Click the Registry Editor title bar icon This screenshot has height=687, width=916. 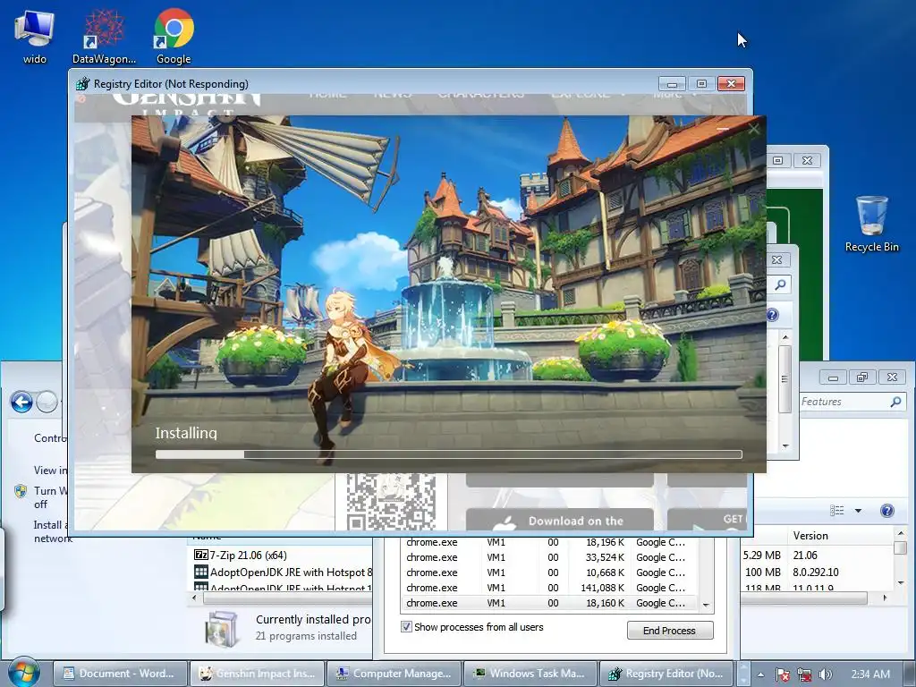coord(83,84)
